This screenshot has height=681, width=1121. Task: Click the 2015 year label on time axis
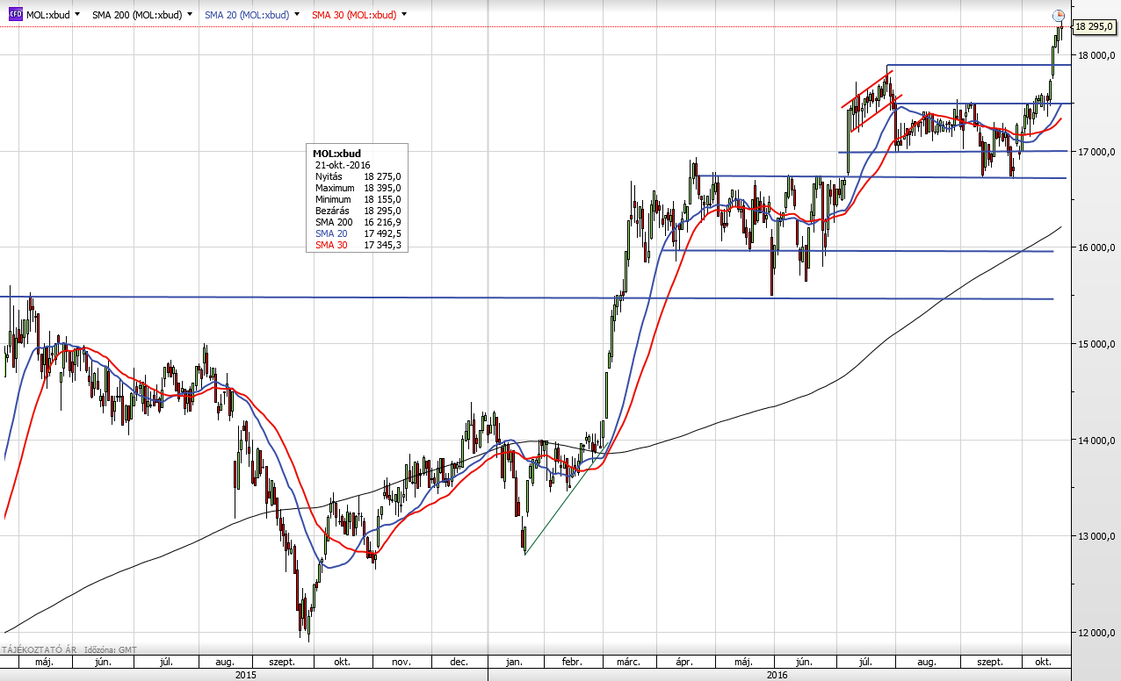pyautogui.click(x=246, y=674)
